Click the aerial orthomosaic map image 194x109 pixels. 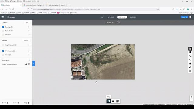point(103,62)
